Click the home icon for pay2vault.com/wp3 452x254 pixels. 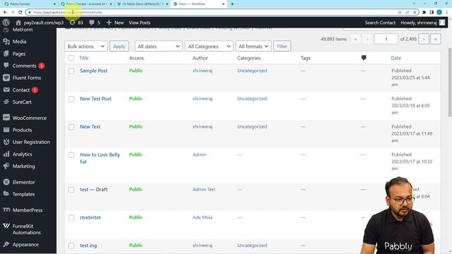18,23
